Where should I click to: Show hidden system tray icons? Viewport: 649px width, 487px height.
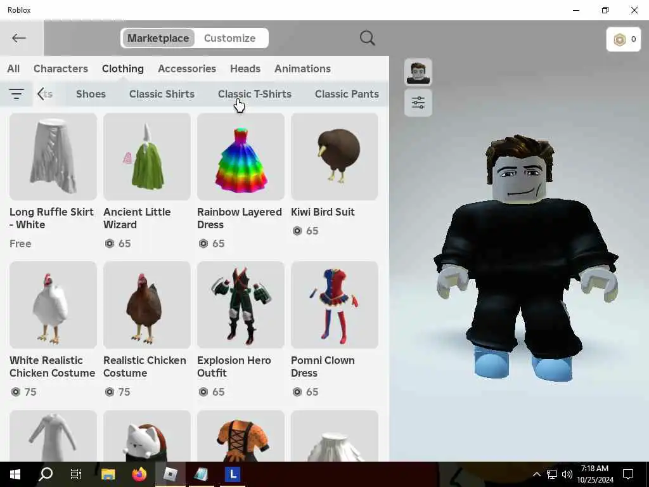536,474
